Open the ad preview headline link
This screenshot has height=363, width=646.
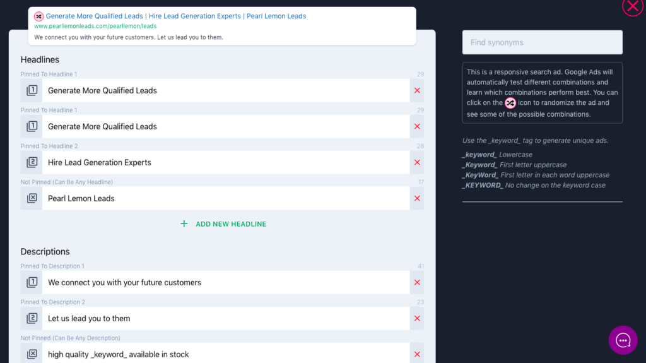coord(176,16)
